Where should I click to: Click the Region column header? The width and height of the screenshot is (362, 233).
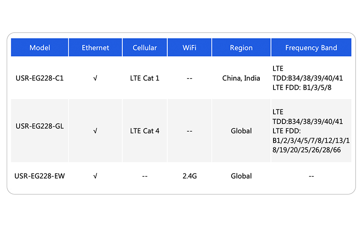click(241, 48)
